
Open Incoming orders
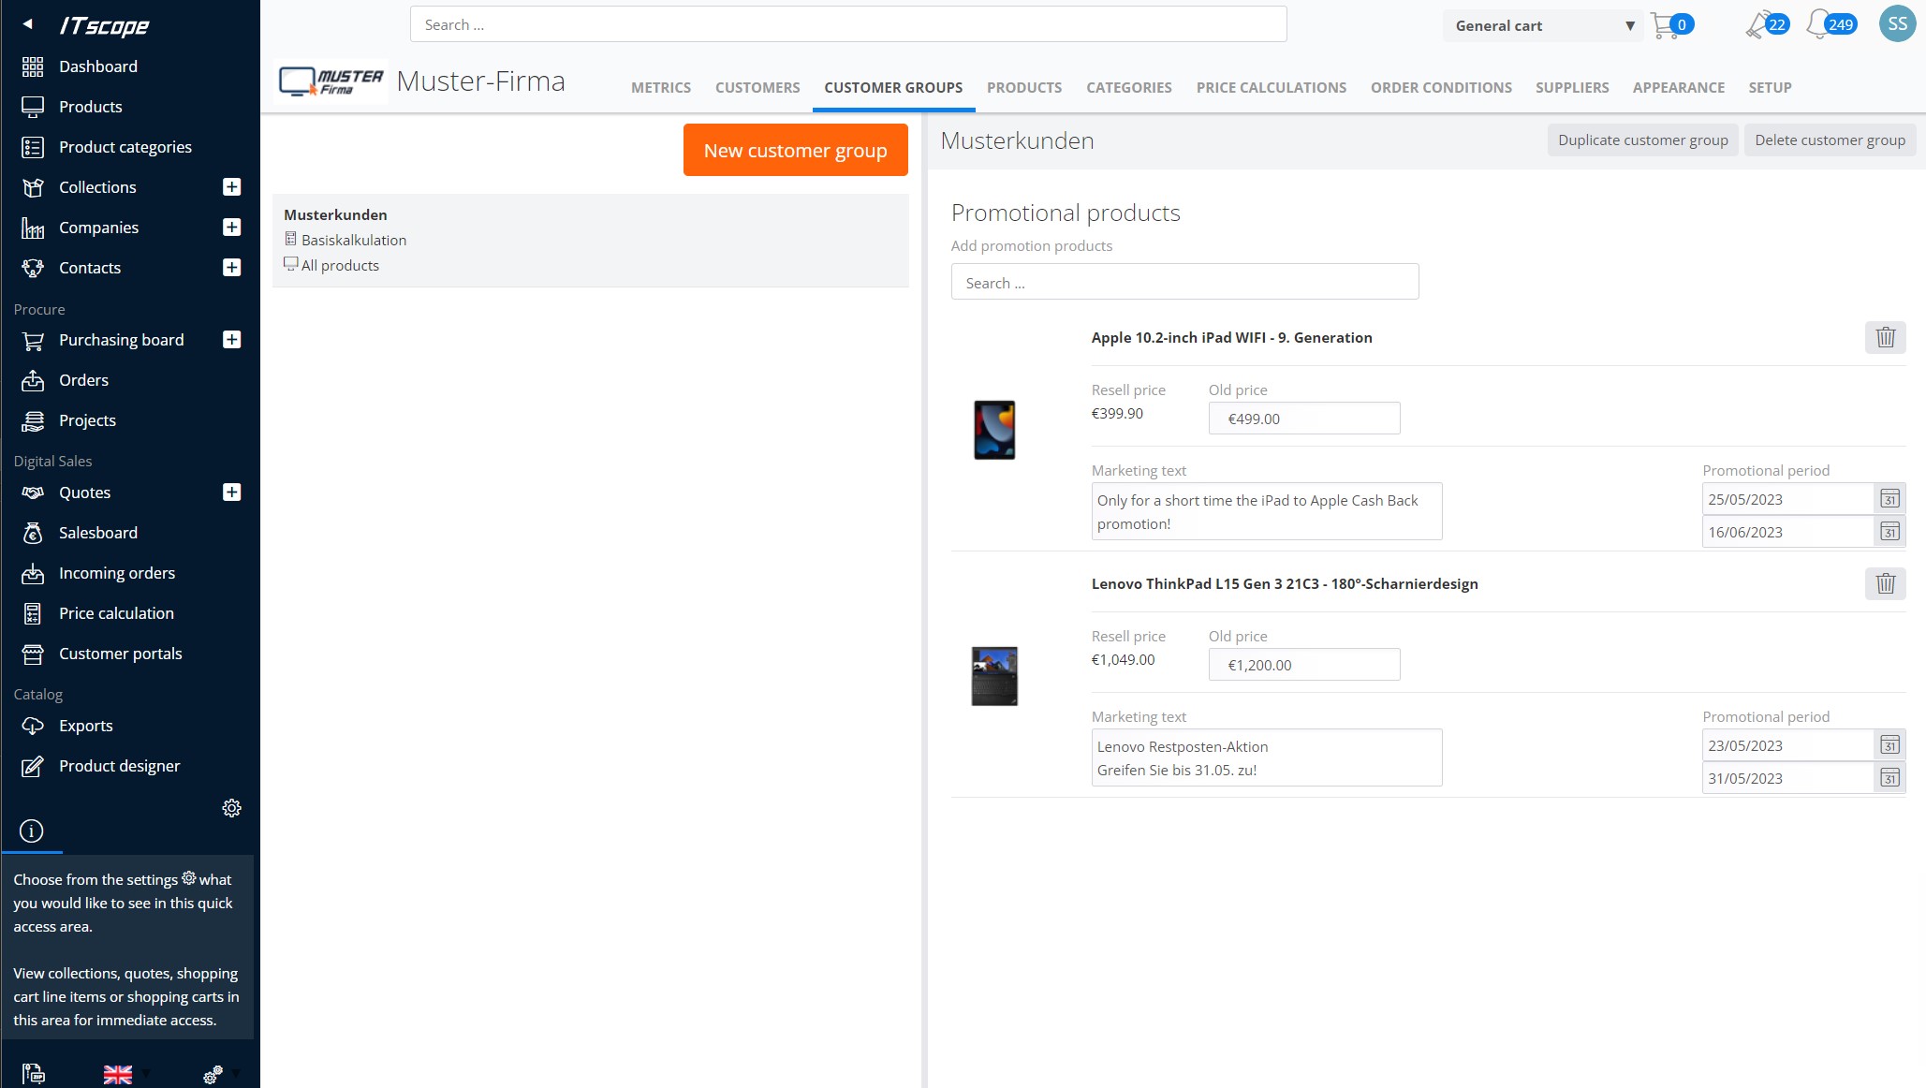point(116,573)
